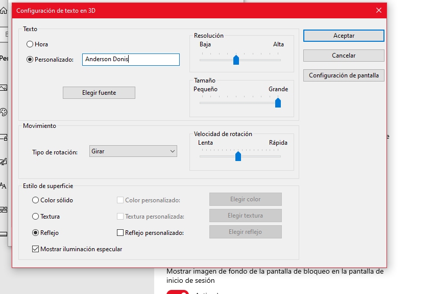Select the Color sólido surface style
434x294 pixels.
point(35,200)
